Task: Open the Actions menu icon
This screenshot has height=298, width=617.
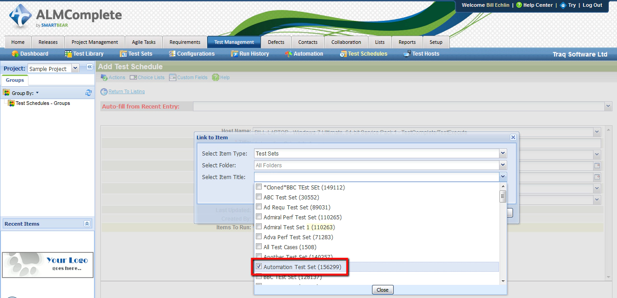Action: (x=104, y=77)
